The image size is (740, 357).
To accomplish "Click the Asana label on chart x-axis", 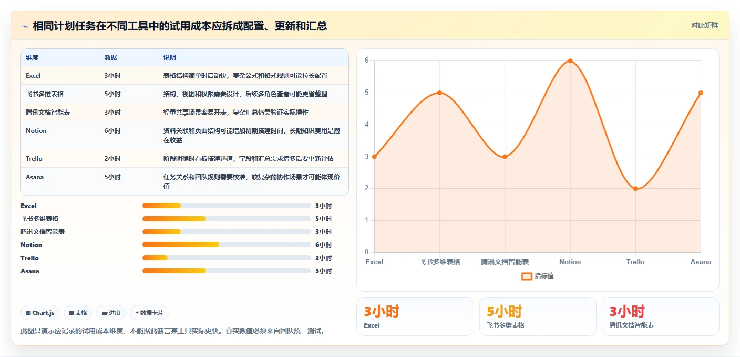I will (x=701, y=262).
